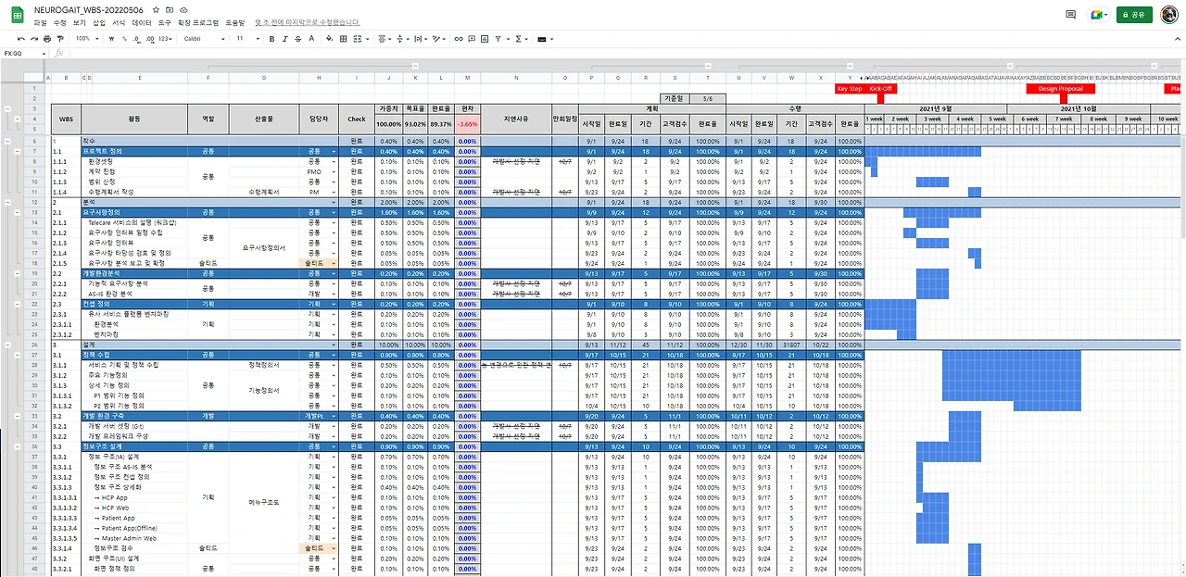Click the Insert chart icon

[x=485, y=39]
